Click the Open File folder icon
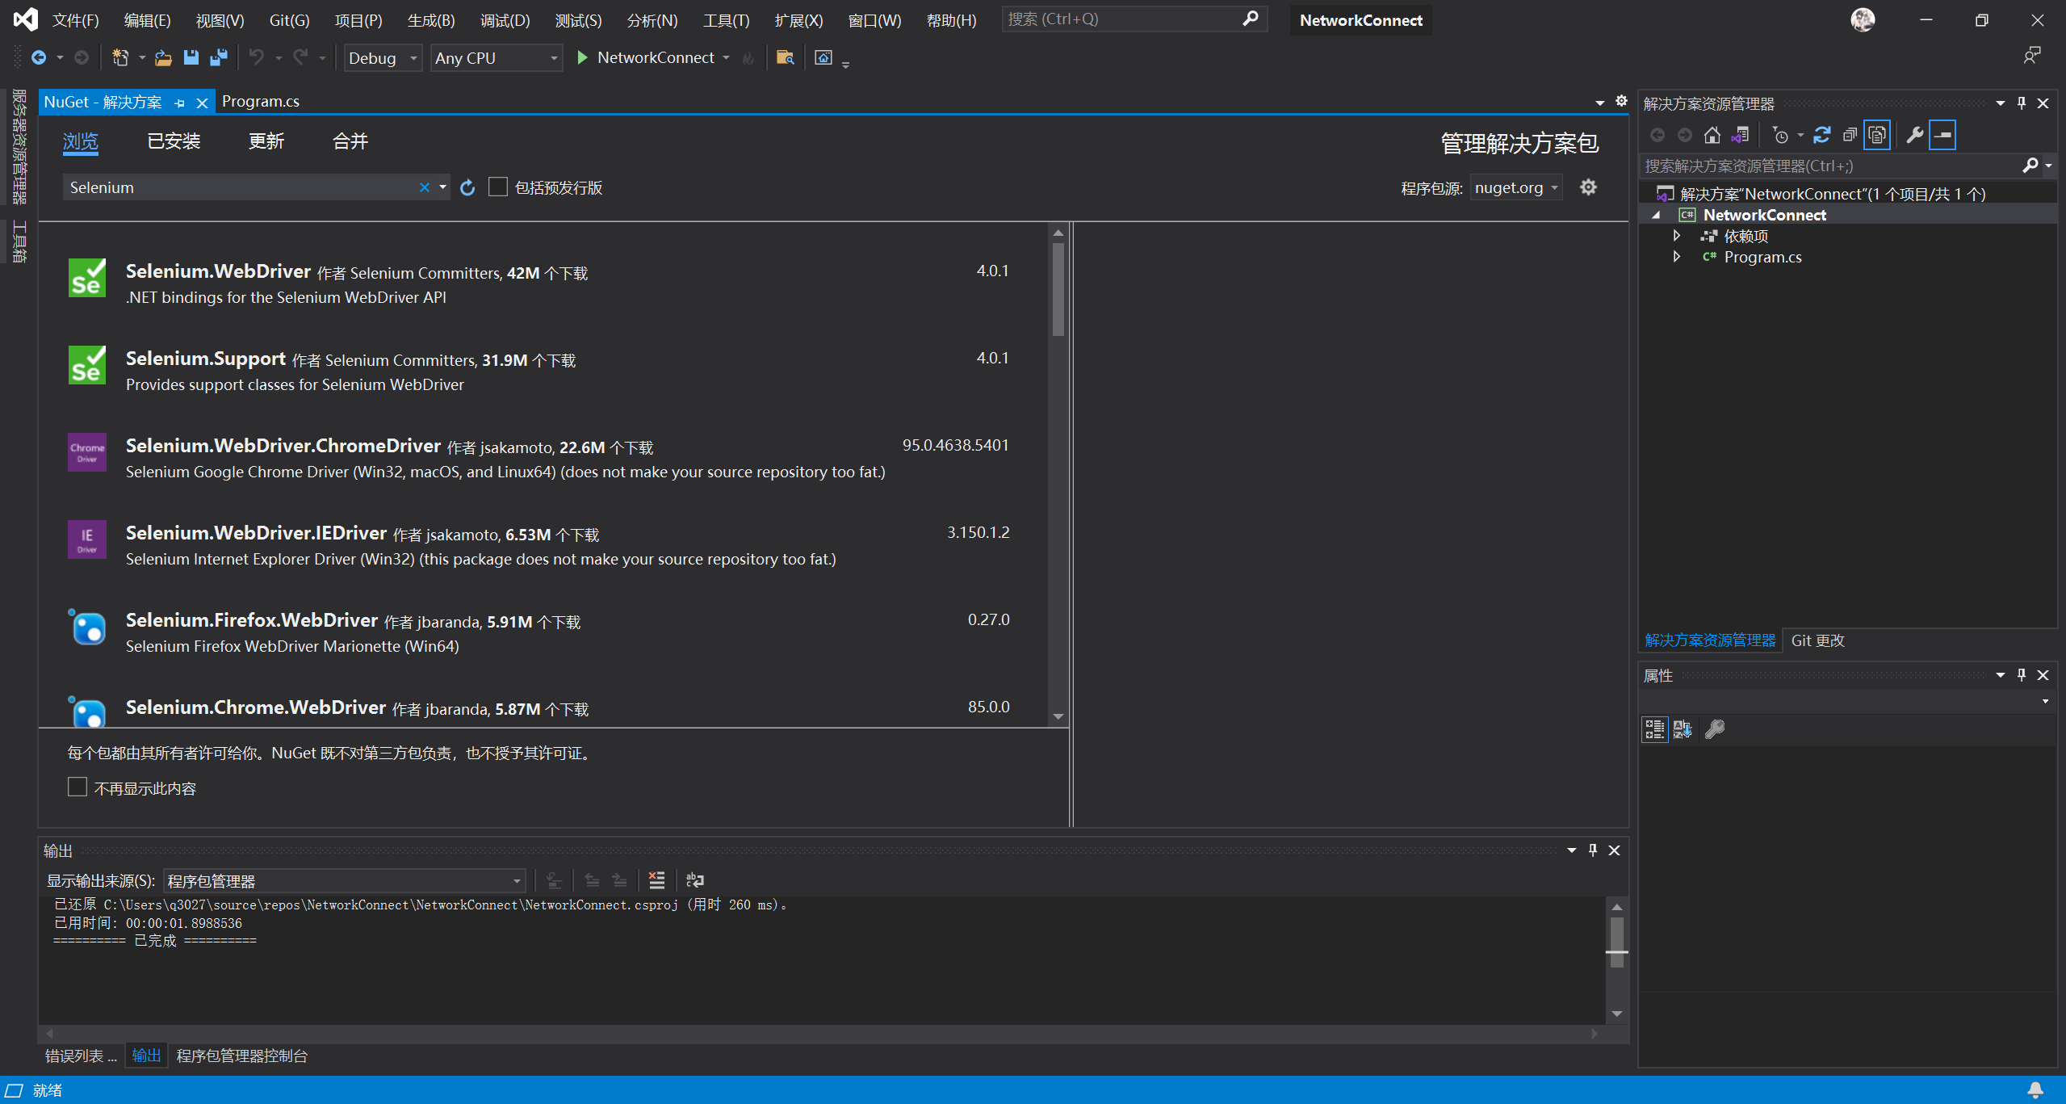 pyautogui.click(x=163, y=57)
